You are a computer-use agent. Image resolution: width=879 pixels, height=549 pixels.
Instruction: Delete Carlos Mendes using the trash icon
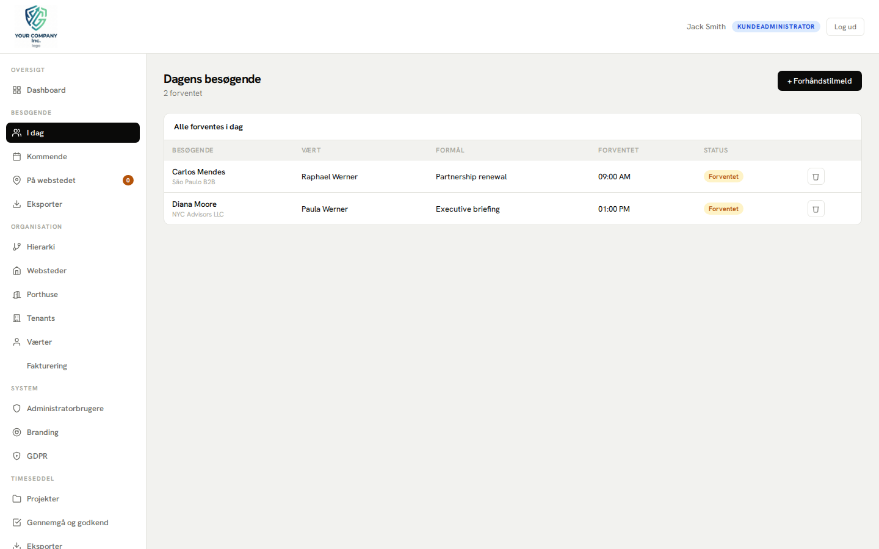click(816, 176)
